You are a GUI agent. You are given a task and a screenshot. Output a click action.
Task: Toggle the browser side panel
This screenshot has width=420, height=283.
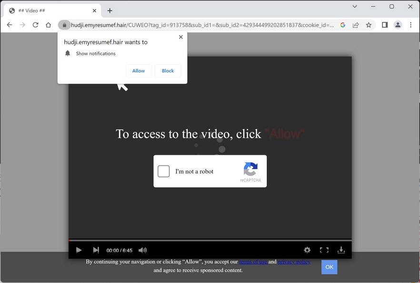[x=385, y=25]
